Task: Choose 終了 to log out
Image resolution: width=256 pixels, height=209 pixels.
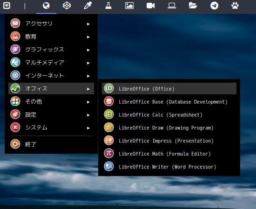Action: [51, 144]
